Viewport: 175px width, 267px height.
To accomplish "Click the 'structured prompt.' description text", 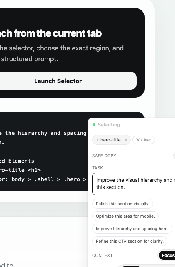I will coord(30,59).
